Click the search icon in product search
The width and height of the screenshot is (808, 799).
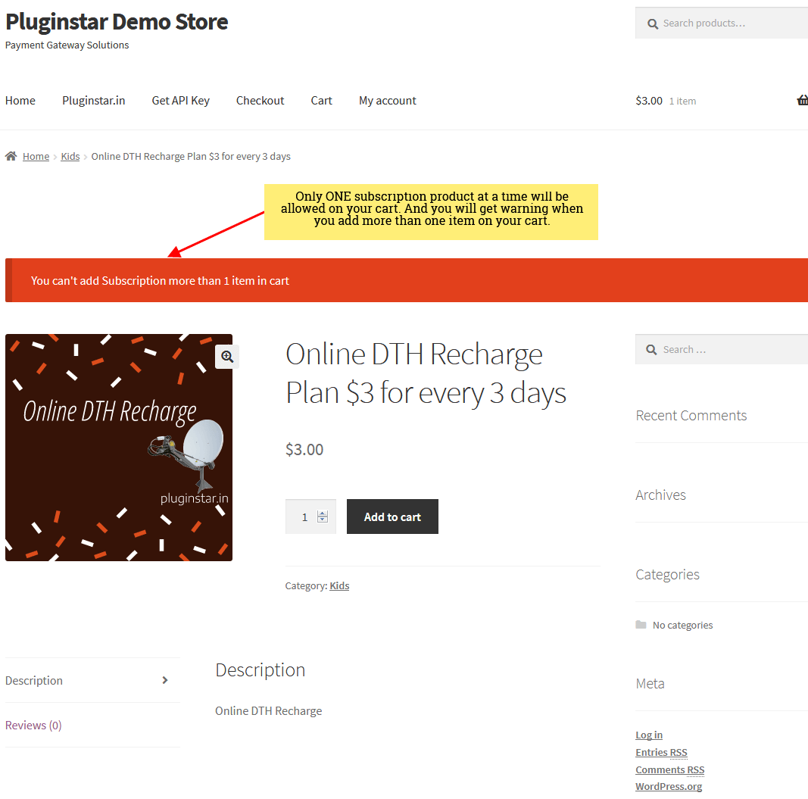[652, 23]
